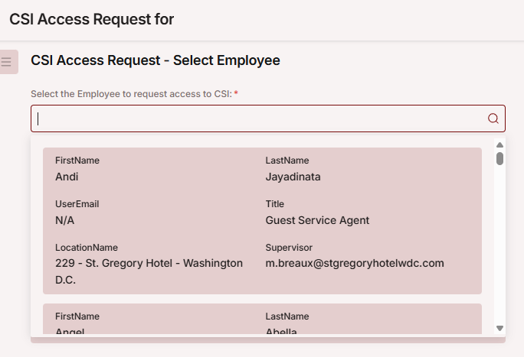Click the Select the Employee field label
The height and width of the screenshot is (357, 524).
click(134, 94)
